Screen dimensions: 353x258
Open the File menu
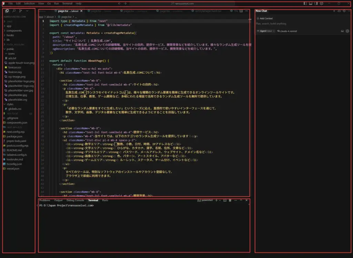pyautogui.click(x=11, y=3)
